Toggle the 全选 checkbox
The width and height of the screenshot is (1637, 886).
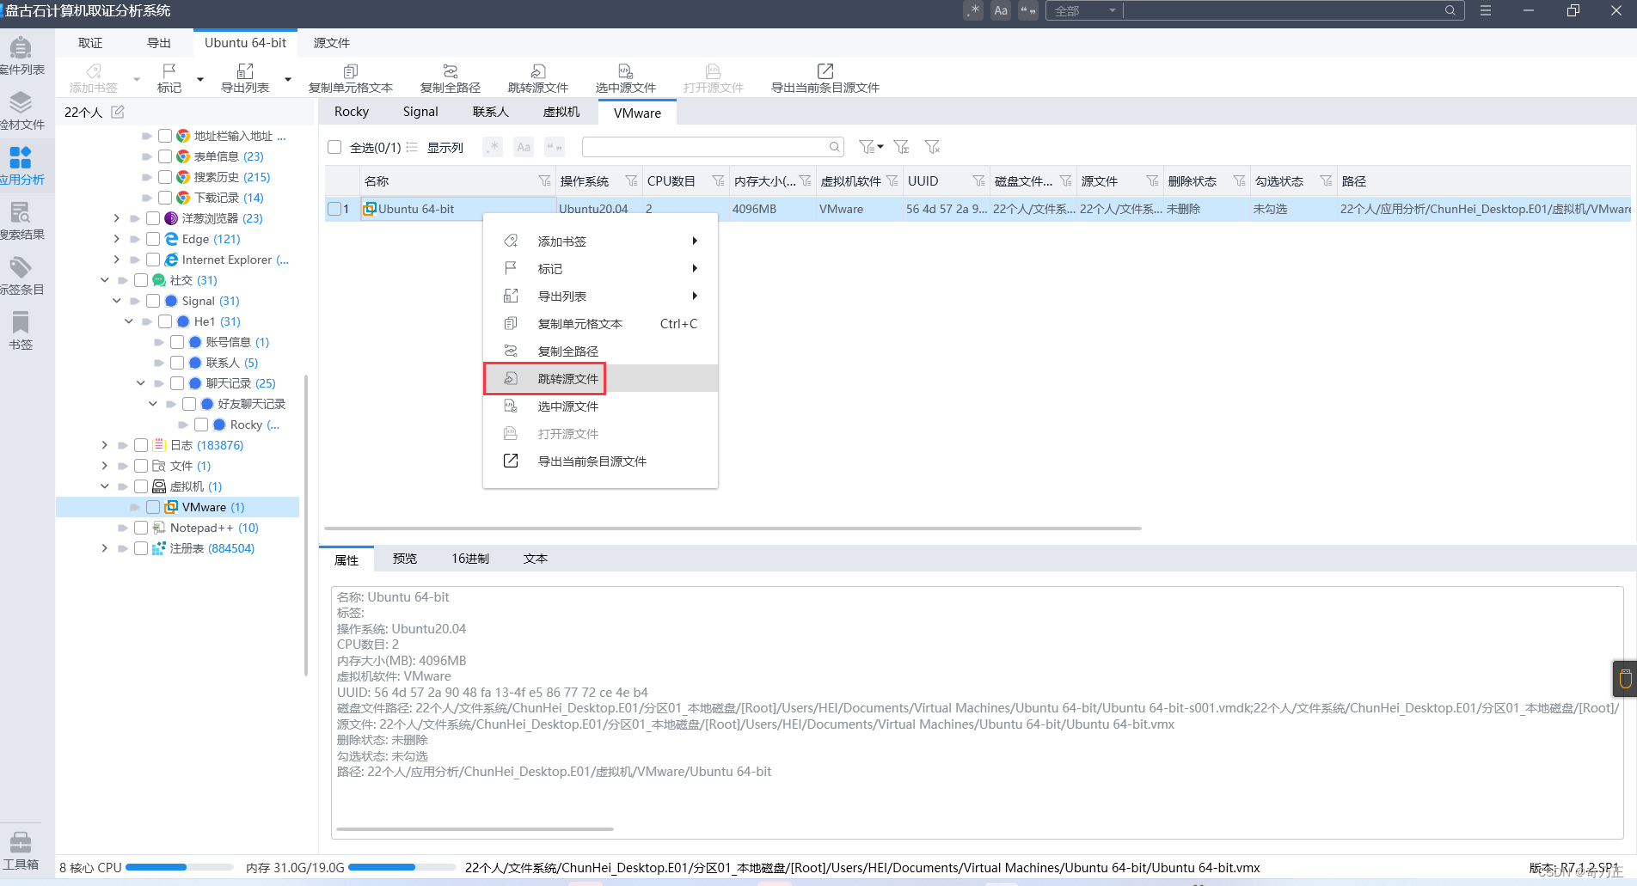tap(334, 147)
